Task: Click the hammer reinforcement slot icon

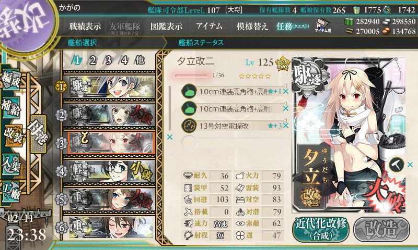Action: point(397,165)
